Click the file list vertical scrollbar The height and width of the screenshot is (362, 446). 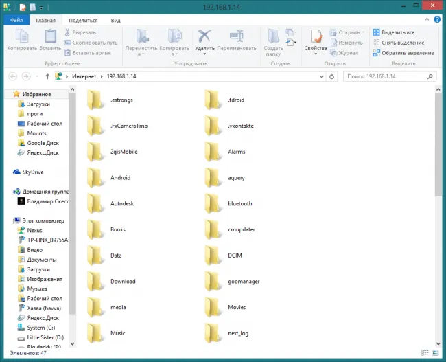point(438,145)
